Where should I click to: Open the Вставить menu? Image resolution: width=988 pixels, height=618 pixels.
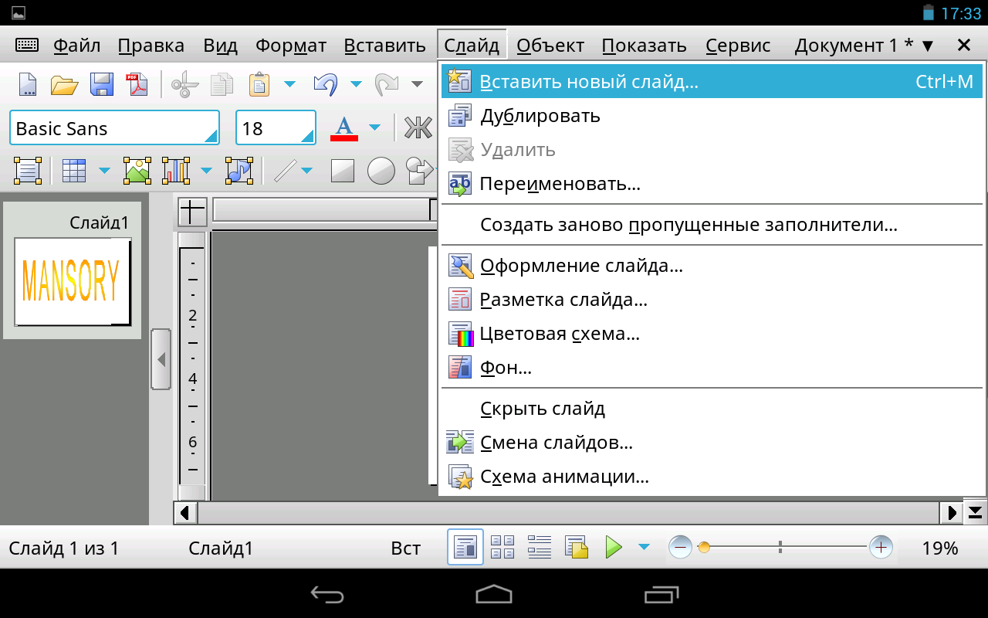(x=384, y=46)
